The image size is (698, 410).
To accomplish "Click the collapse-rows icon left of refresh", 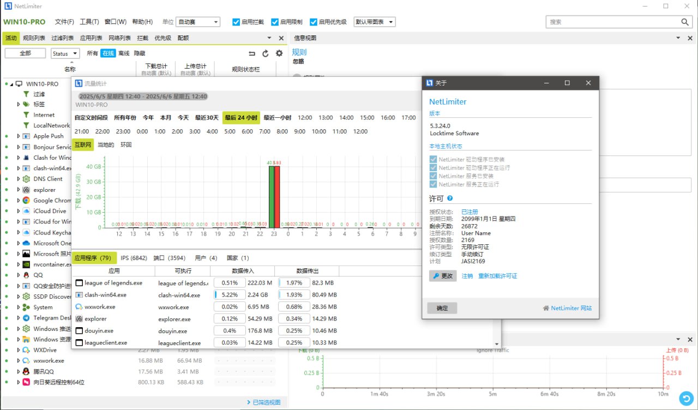I will tap(252, 53).
